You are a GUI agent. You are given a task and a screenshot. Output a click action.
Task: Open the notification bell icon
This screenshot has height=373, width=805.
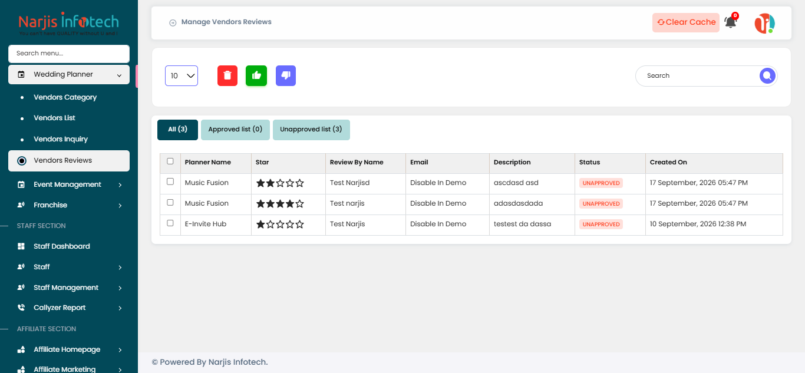pos(730,22)
